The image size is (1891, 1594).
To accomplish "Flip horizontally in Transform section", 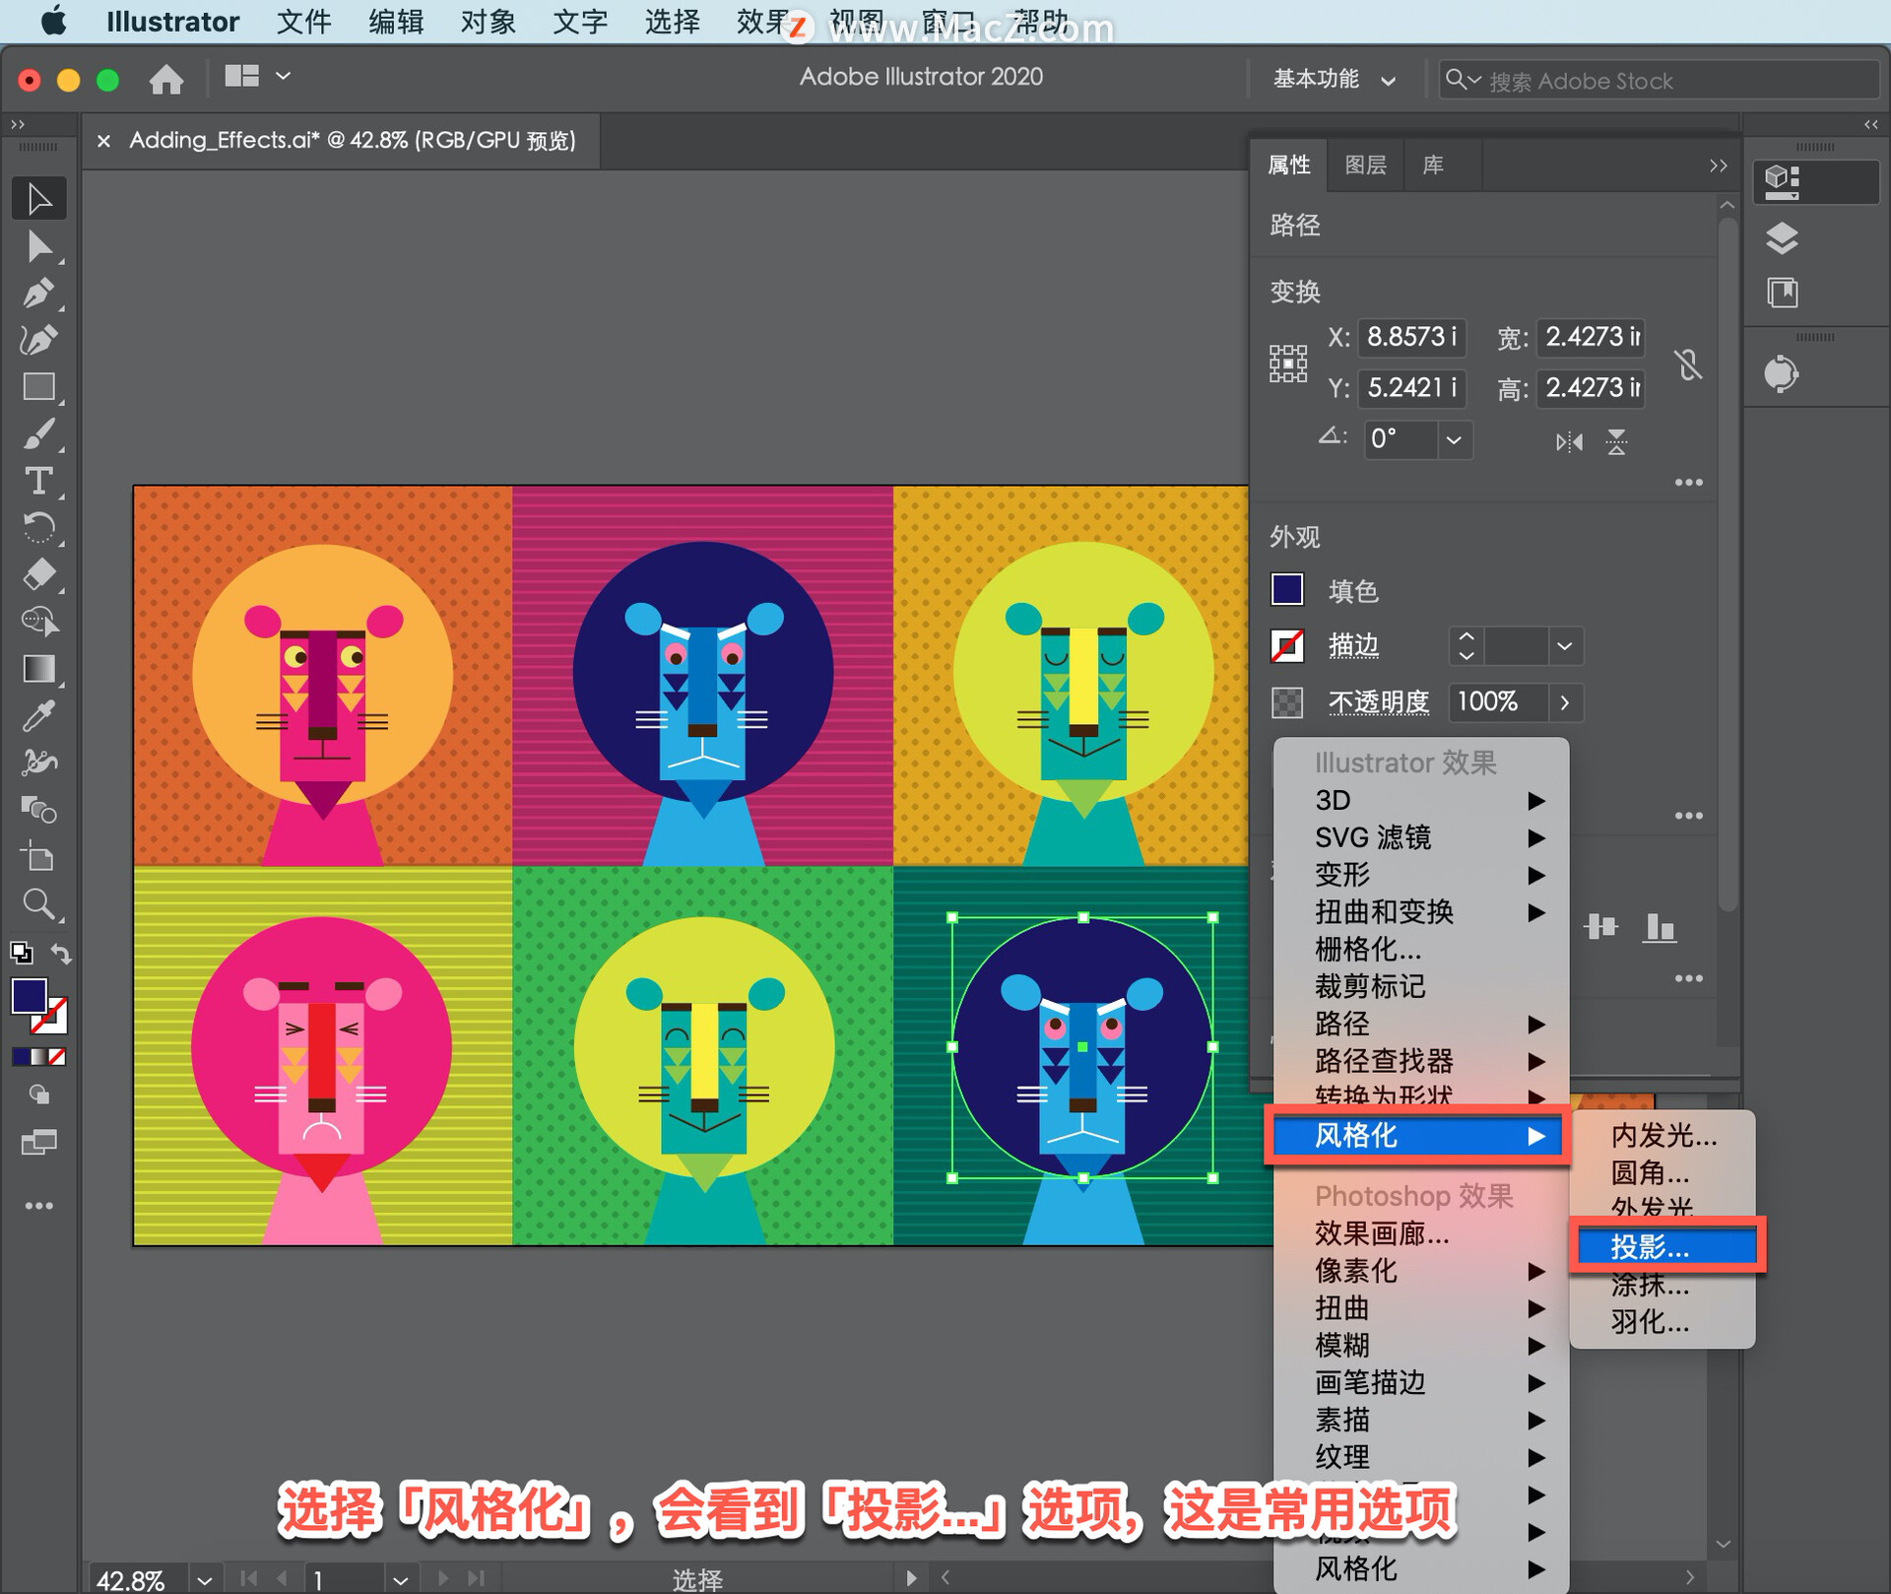I will tap(1569, 442).
